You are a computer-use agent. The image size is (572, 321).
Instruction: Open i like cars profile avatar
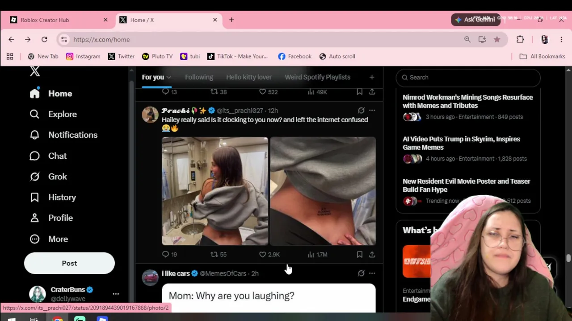150,277
